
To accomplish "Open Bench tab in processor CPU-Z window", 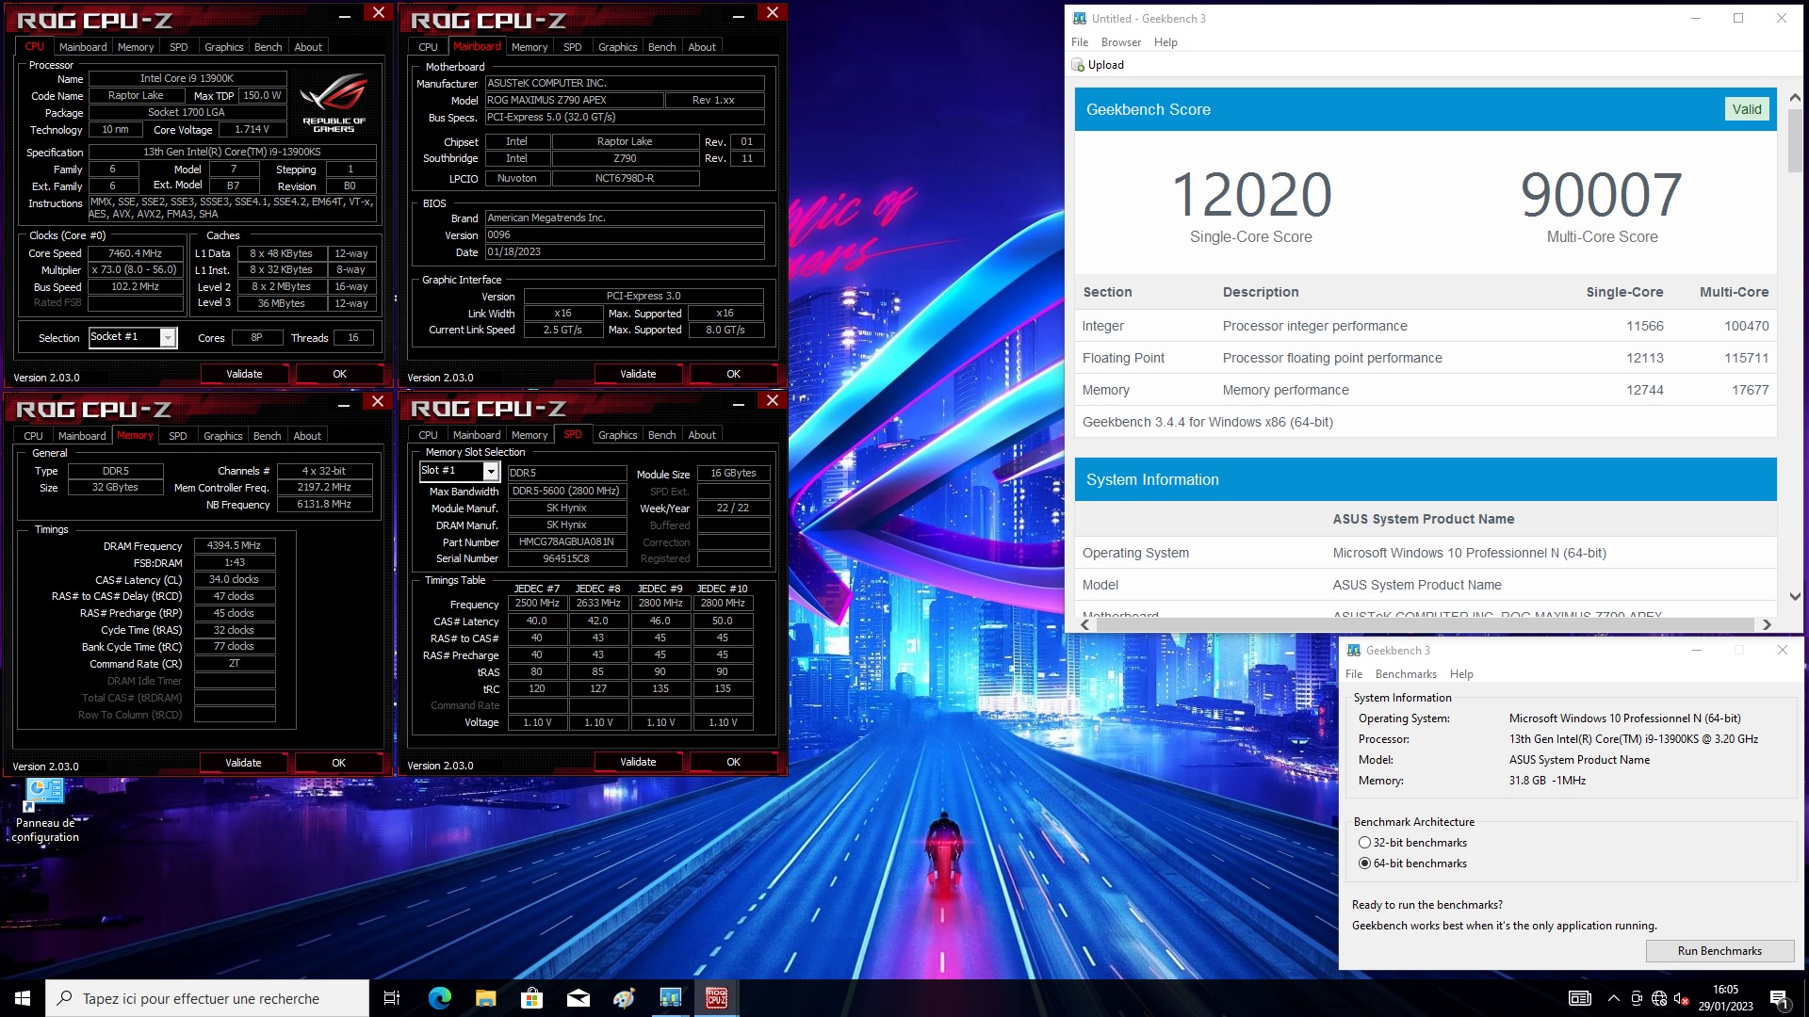I will point(269,47).
